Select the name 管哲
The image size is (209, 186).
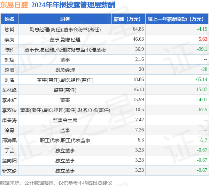tap(9, 30)
